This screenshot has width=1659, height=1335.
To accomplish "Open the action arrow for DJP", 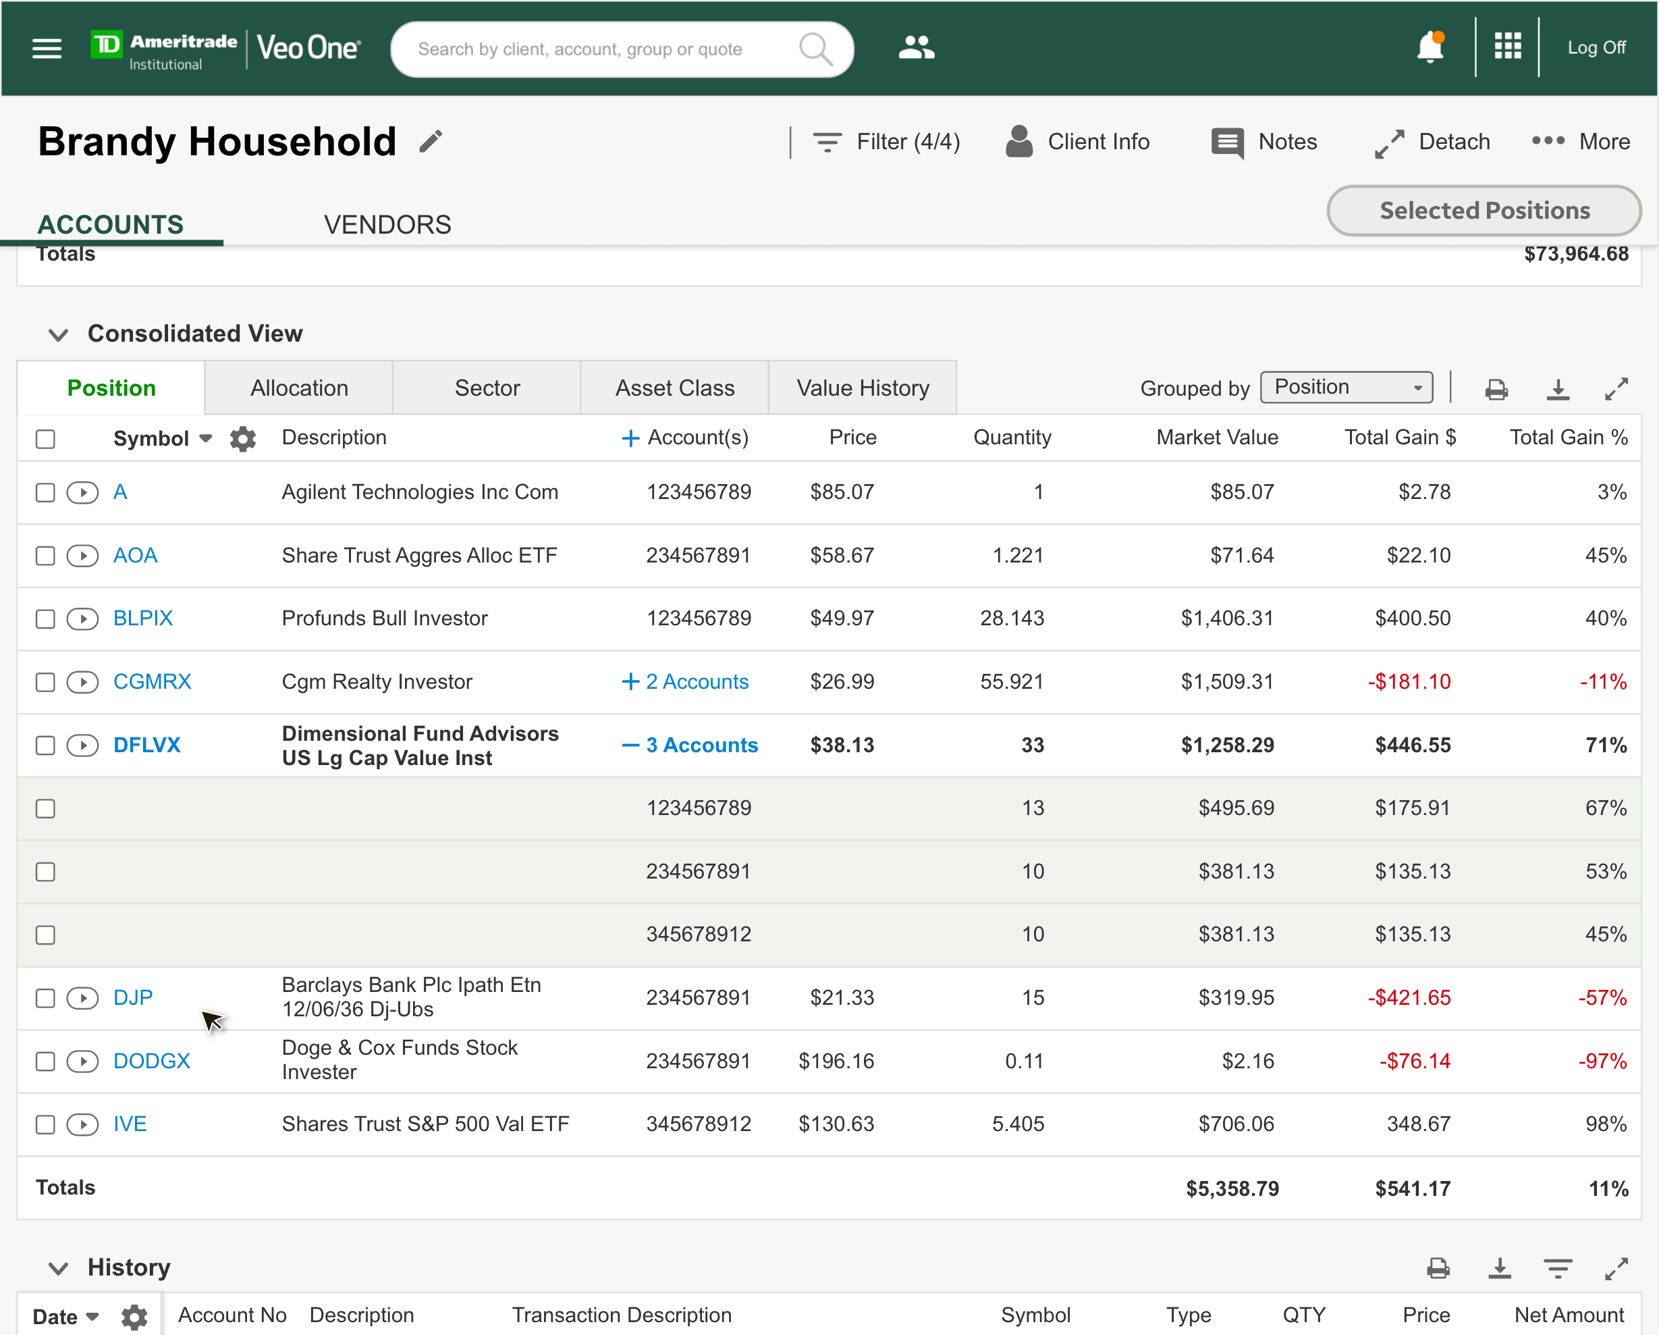I will click(82, 998).
